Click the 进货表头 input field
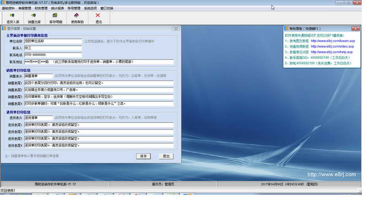This screenshot has height=197, width=366. pyautogui.click(x=38, y=118)
